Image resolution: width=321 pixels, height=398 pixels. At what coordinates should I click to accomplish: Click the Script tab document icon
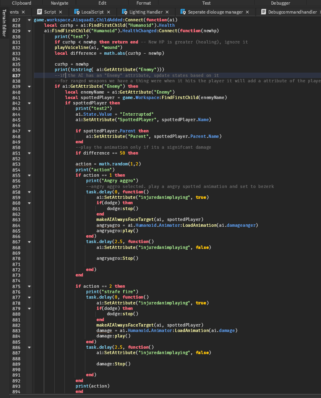pos(39,12)
